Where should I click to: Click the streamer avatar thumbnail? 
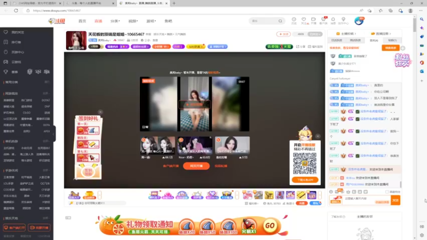76,41
